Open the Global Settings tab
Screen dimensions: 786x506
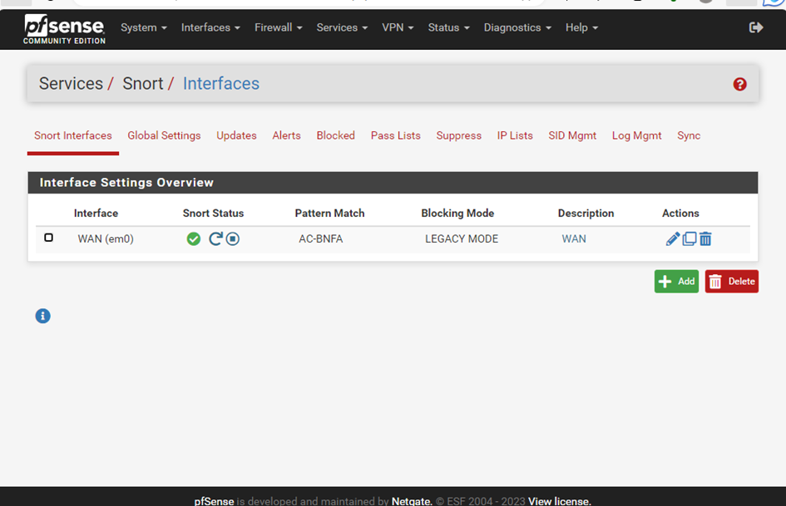pos(164,135)
